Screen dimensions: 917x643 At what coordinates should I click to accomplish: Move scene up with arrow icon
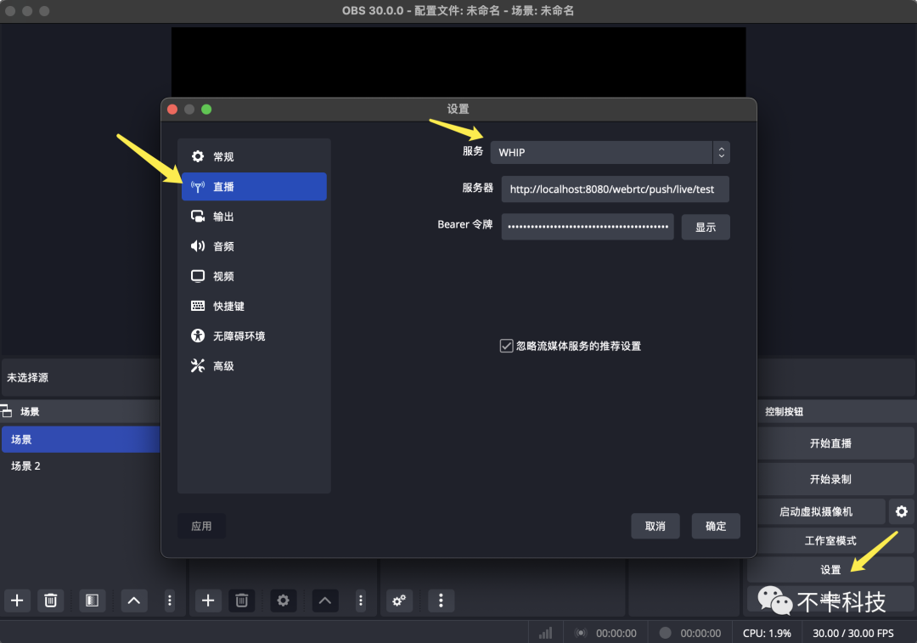pos(134,601)
